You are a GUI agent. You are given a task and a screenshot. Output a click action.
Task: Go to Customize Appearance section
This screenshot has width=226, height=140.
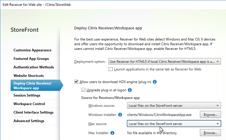point(32,50)
